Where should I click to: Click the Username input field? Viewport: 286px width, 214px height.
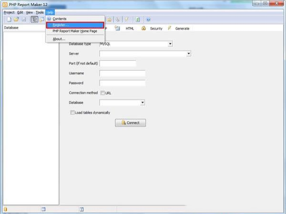(122, 73)
